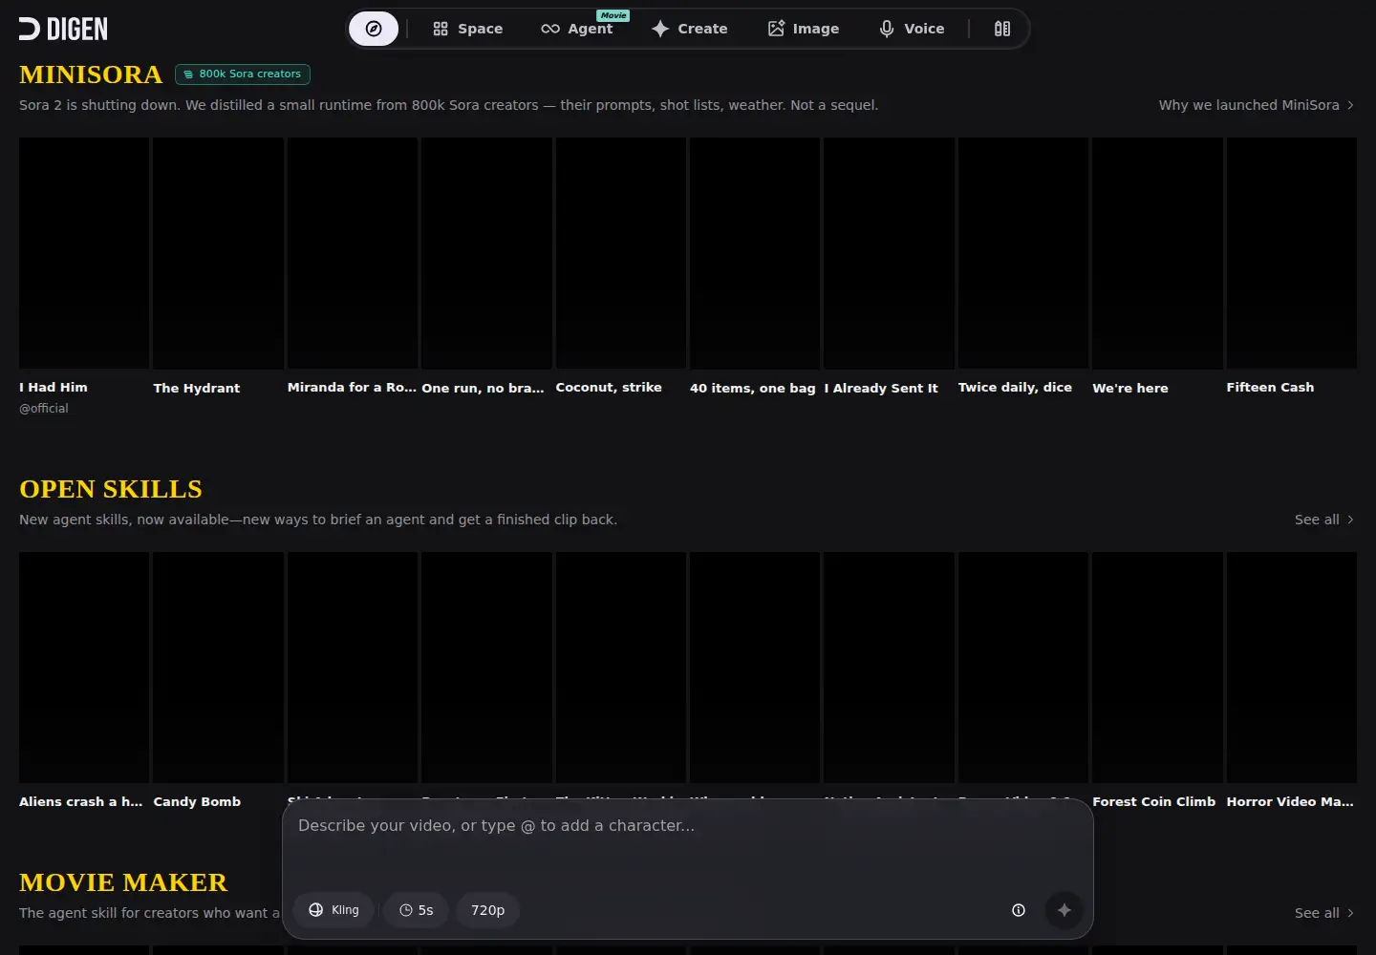Open the Fifteen Cash video thumbnail
1376x955 pixels.
[x=1292, y=253]
